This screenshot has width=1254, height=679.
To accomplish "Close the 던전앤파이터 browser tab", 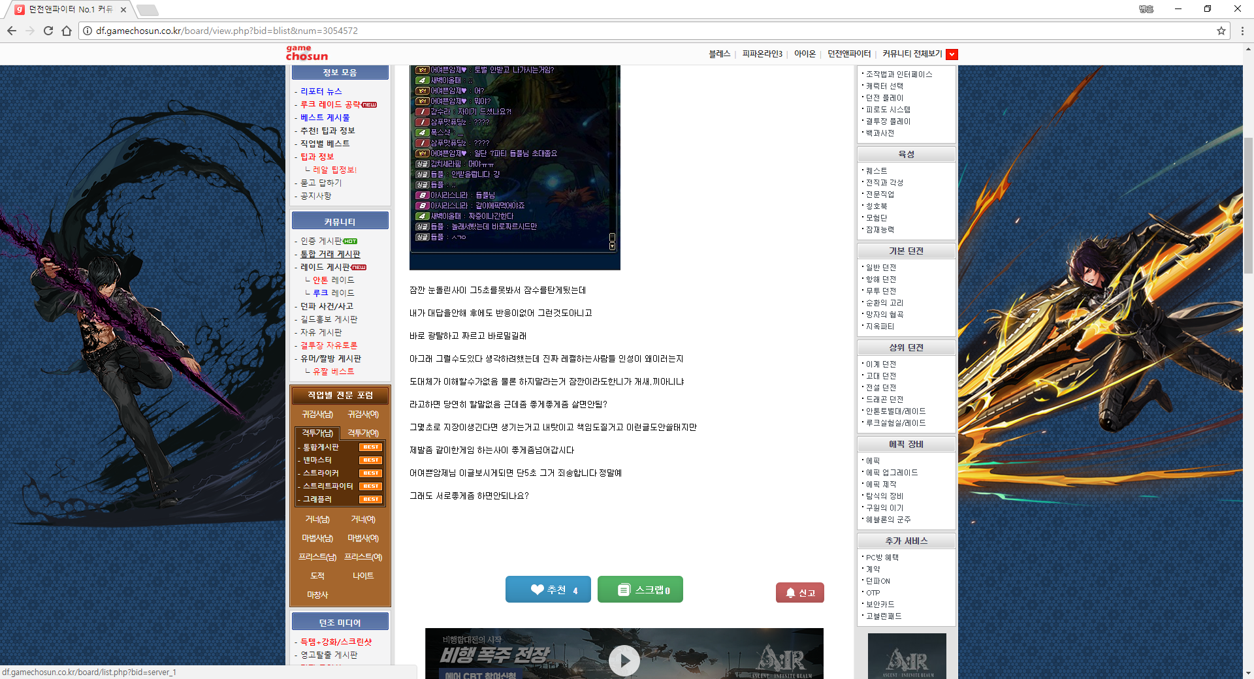I will coord(123,10).
